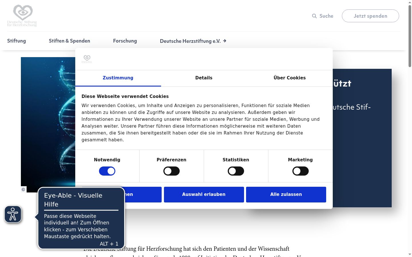Turn on the Marketing cookie switch
This screenshot has height=257, width=412.
pyautogui.click(x=300, y=171)
